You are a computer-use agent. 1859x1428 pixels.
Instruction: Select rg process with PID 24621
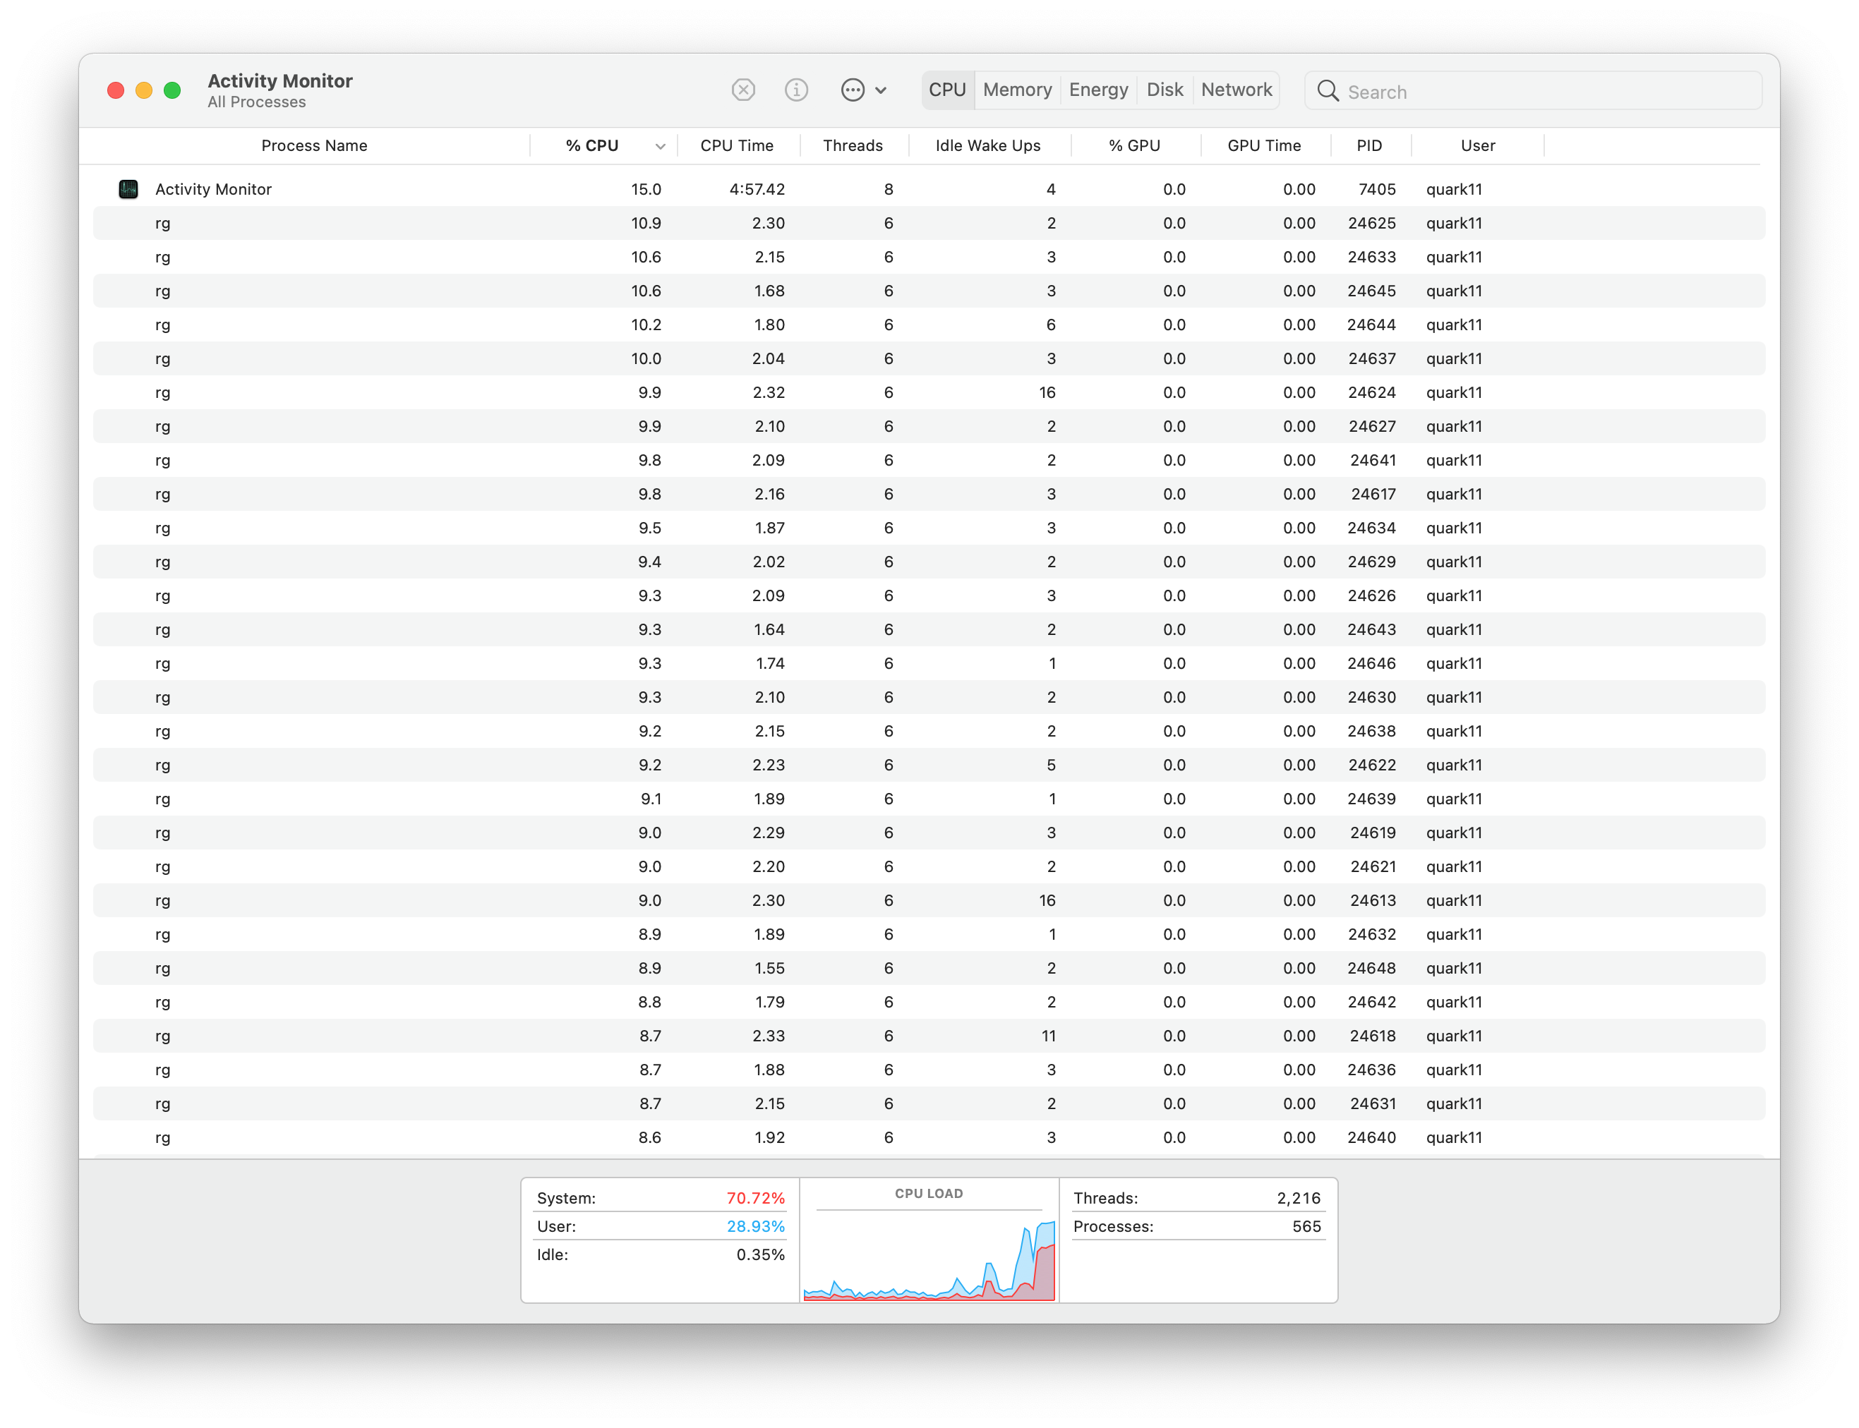(929, 866)
